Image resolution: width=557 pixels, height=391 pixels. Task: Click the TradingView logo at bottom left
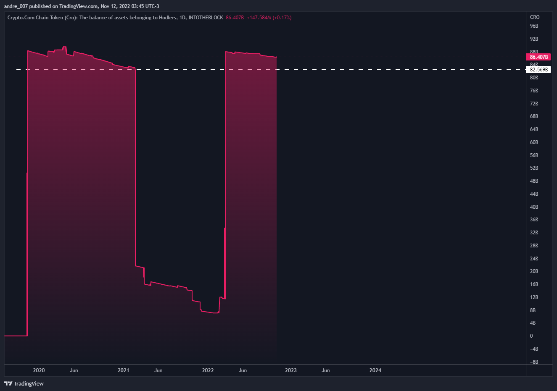[x=24, y=383]
